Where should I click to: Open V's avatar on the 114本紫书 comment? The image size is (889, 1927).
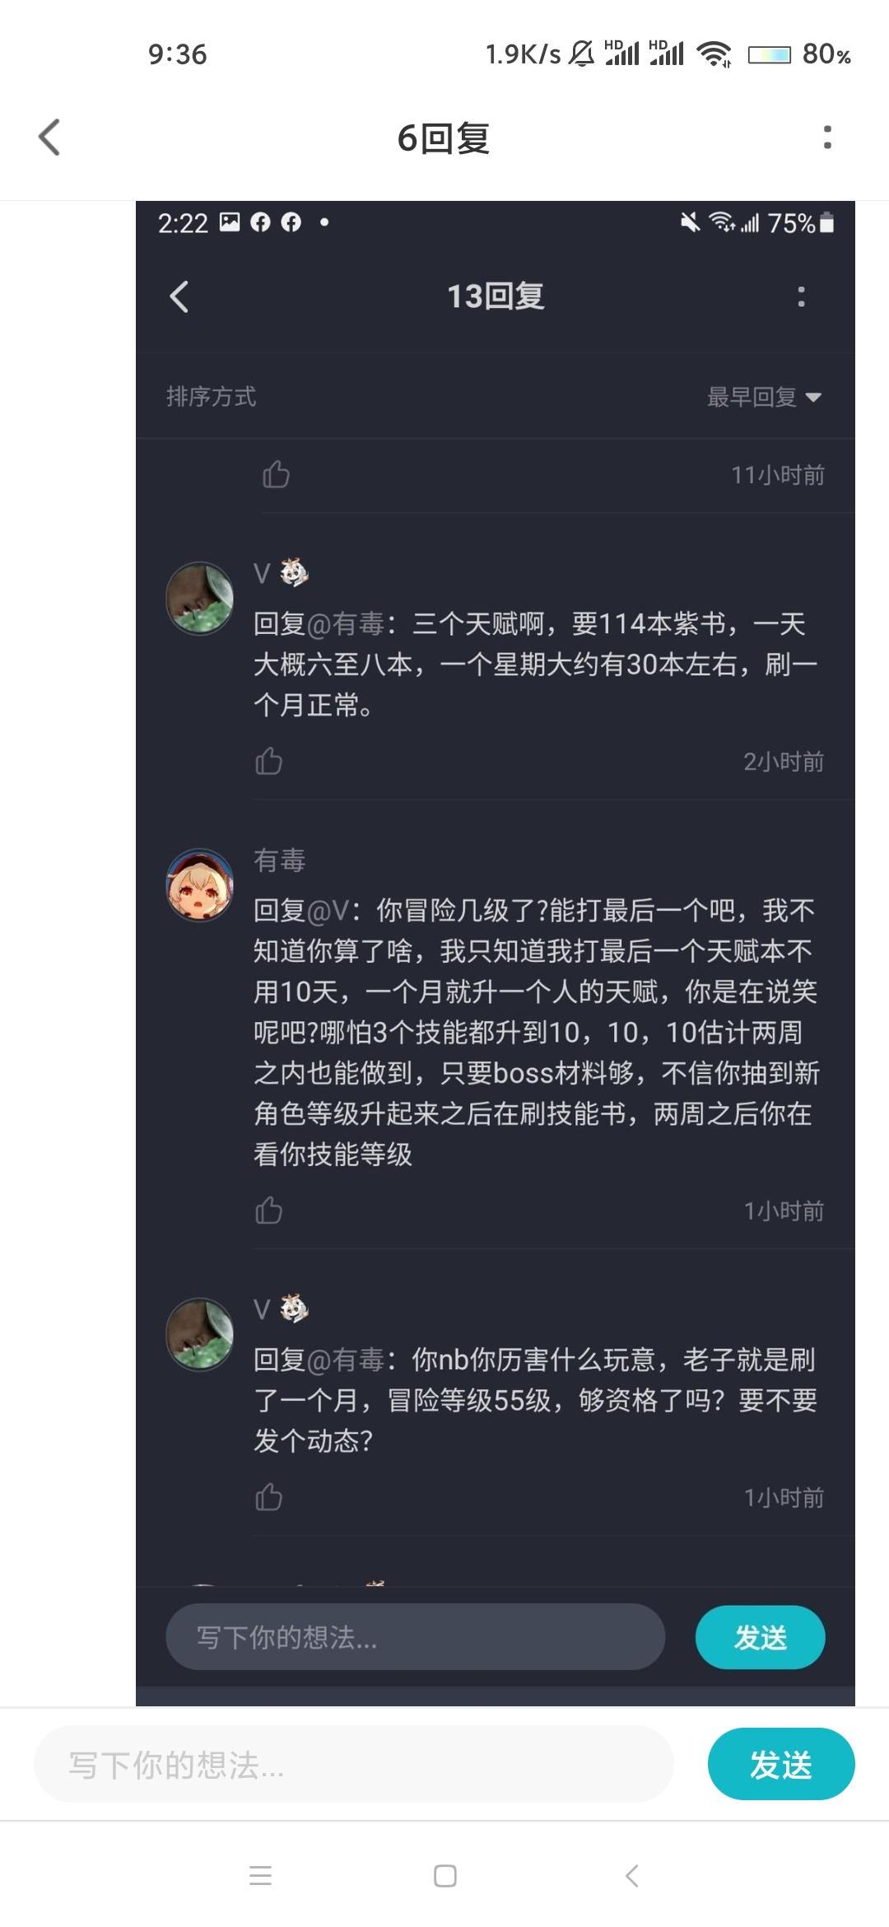click(200, 598)
